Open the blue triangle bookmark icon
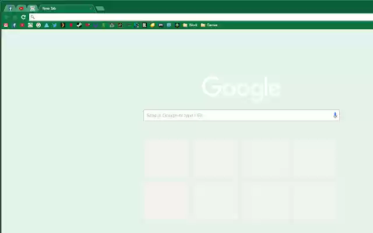This screenshot has width=373, height=233. click(x=47, y=25)
